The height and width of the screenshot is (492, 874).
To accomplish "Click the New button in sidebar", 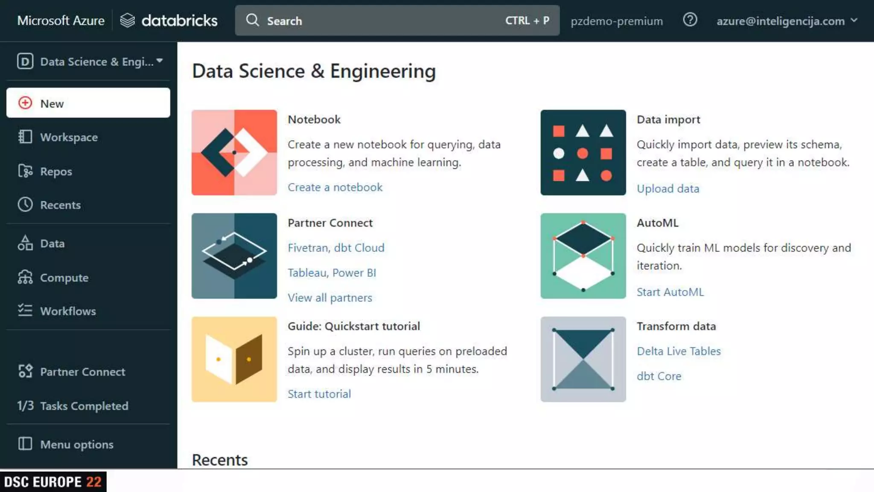I will tap(88, 103).
